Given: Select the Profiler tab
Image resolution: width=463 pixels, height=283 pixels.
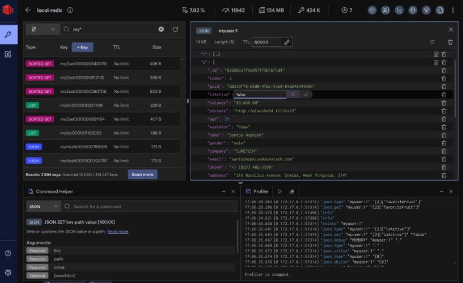Looking at the screenshot, I should [x=258, y=191].
